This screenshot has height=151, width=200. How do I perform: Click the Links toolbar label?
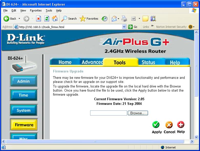coord(146,27)
